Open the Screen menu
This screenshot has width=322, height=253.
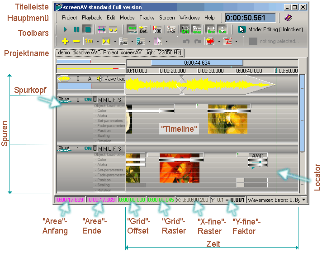coord(167,18)
